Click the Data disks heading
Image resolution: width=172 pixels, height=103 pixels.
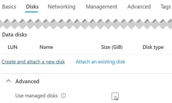tap(15, 35)
